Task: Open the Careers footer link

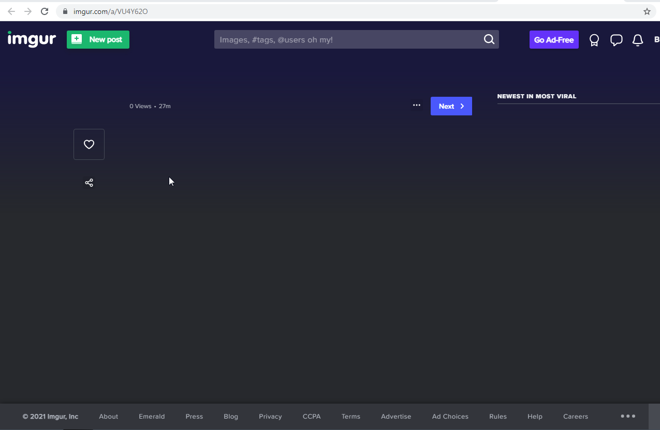Action: pos(576,417)
